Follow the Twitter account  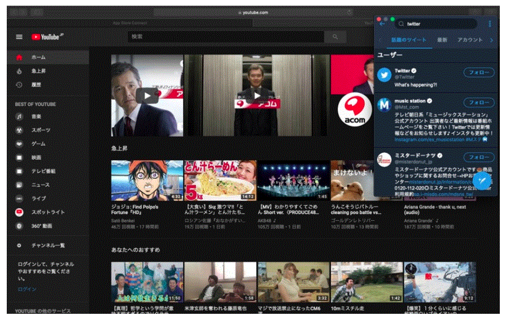tap(479, 72)
